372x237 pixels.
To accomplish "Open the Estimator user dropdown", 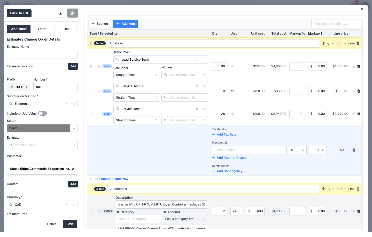I will [x=74, y=145].
